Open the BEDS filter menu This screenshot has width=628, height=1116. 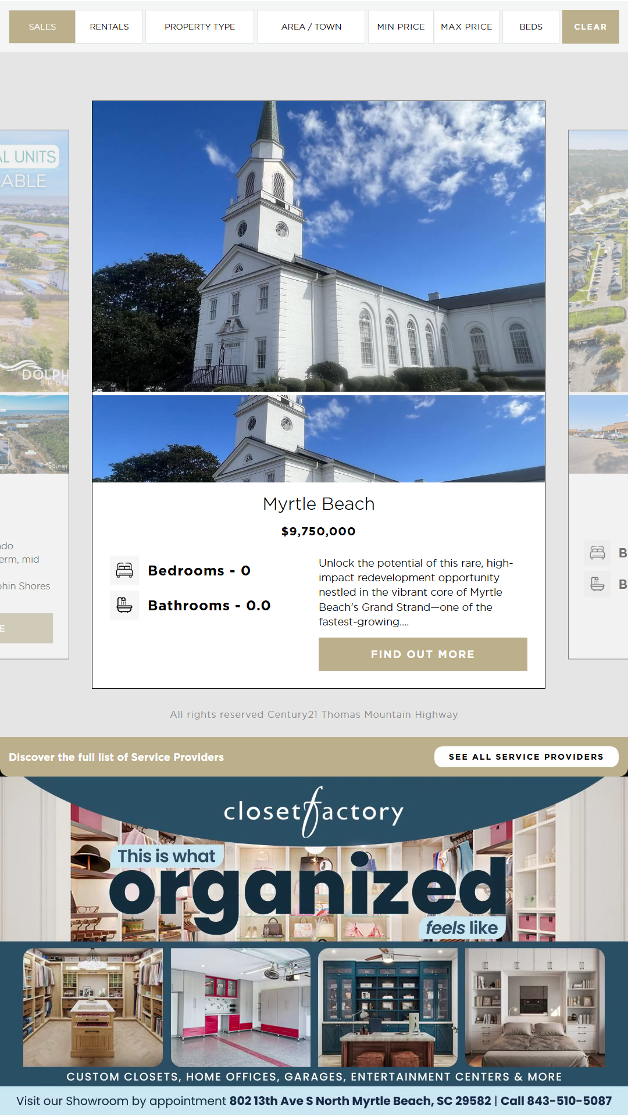[x=531, y=27]
